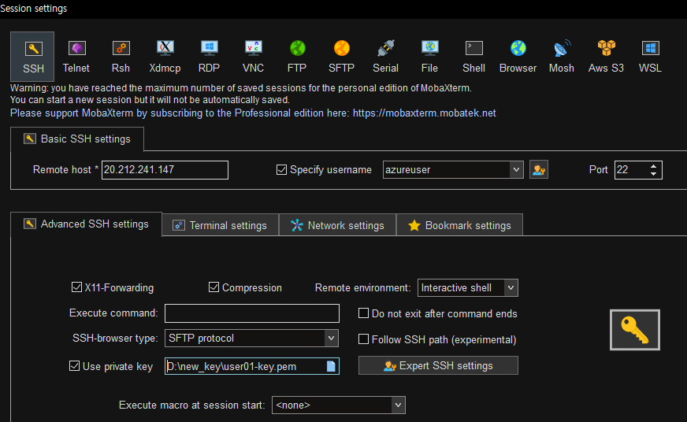Open the mobaxterm.mobatek.net subscription link
This screenshot has height=422, width=687.
point(424,113)
